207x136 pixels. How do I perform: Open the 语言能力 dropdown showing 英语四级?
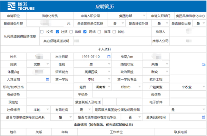(x=92, y=72)
